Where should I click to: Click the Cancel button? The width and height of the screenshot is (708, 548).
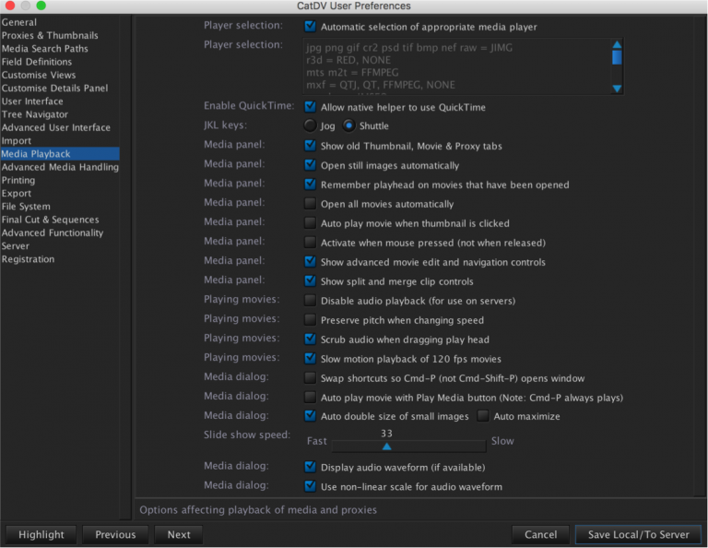pyautogui.click(x=540, y=534)
